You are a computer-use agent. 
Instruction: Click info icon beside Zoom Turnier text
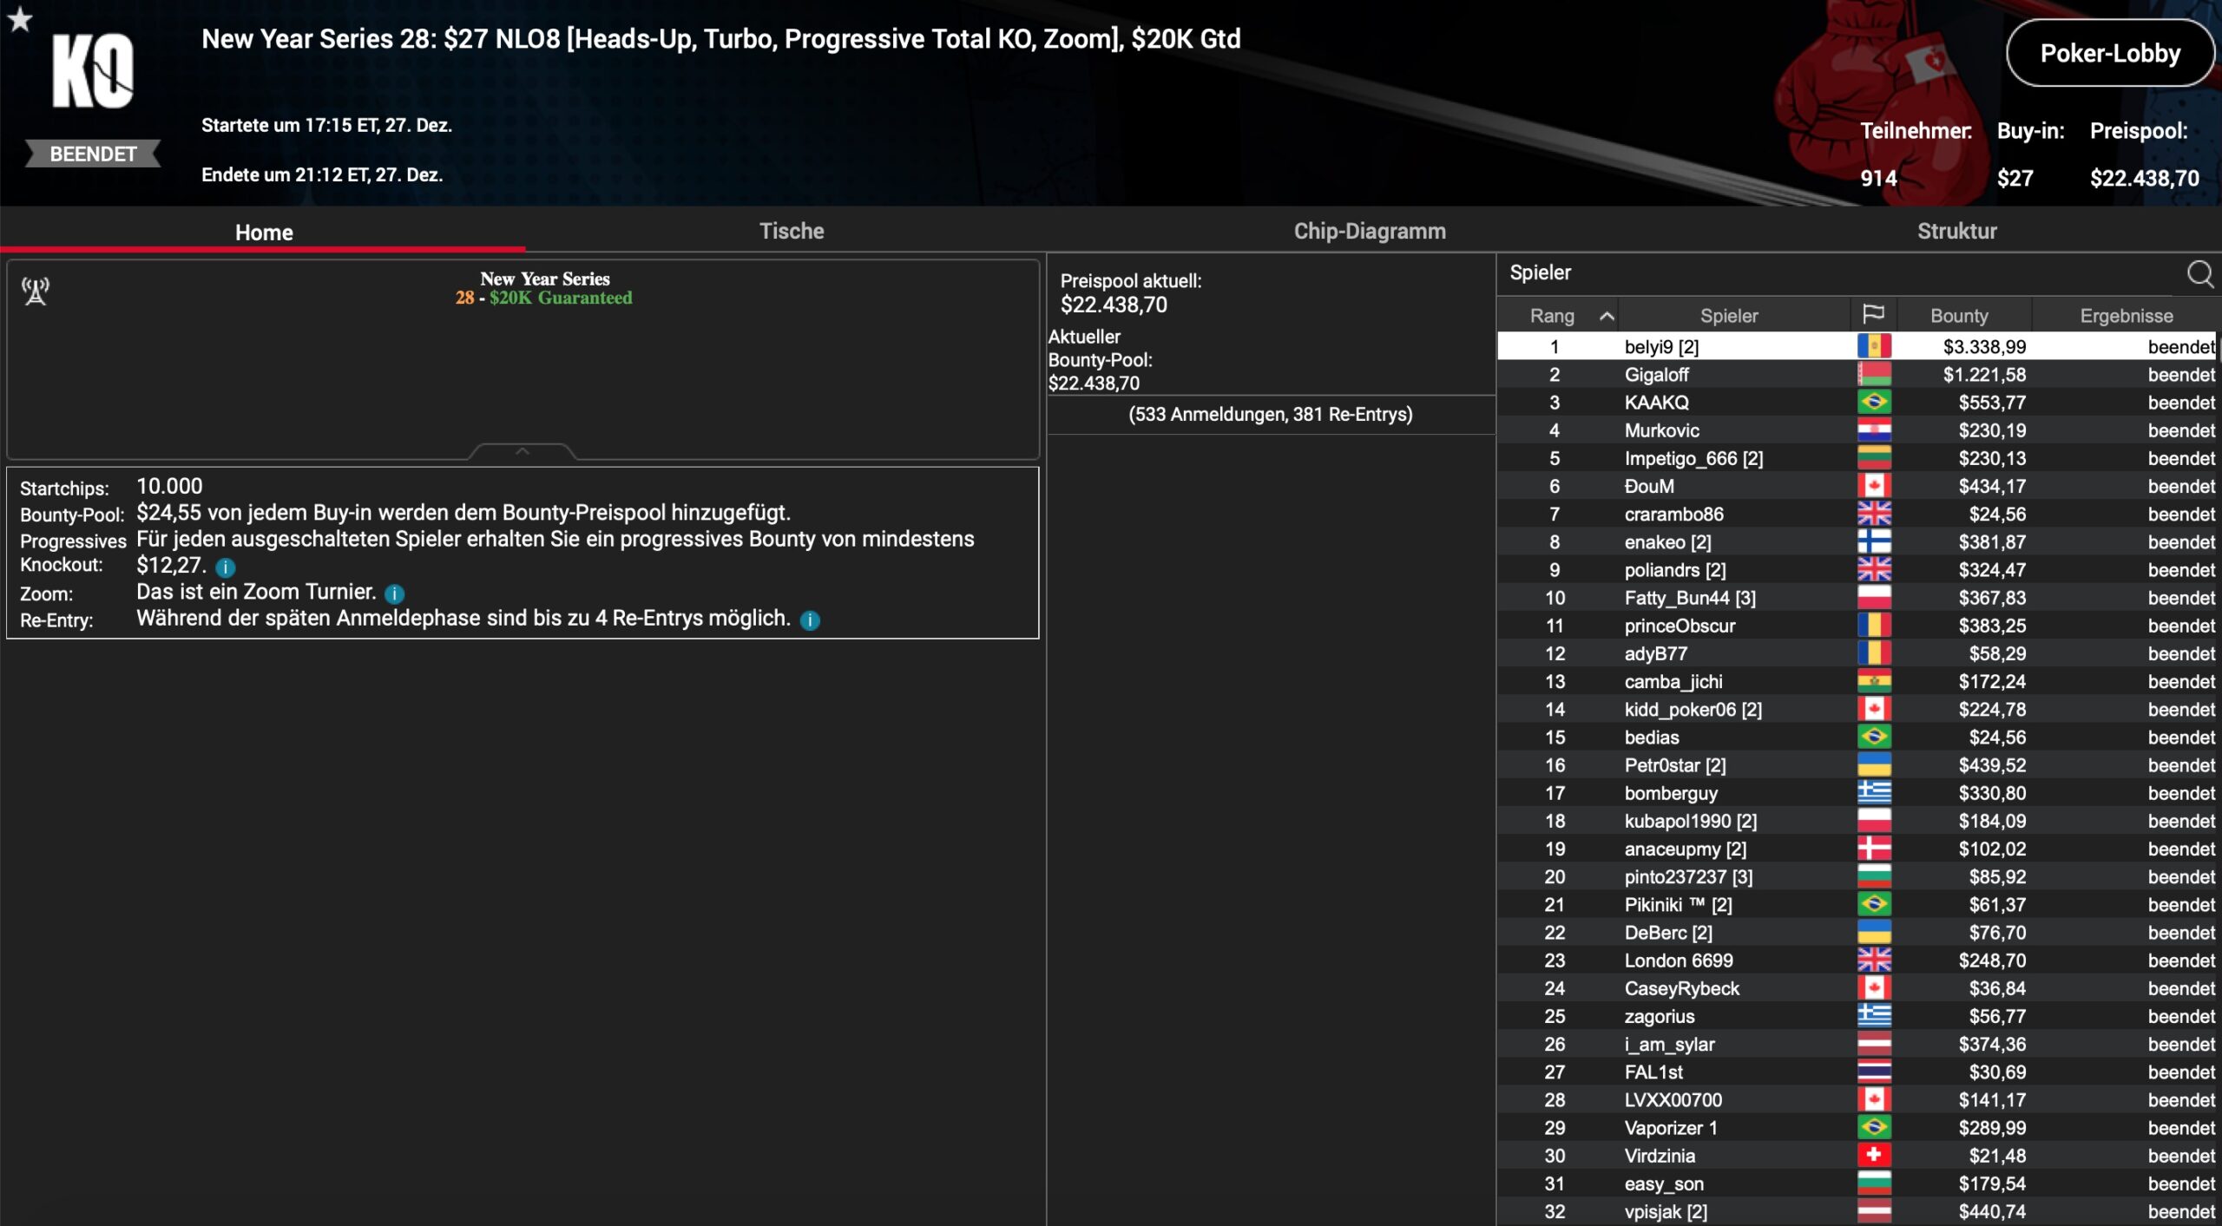tap(394, 593)
